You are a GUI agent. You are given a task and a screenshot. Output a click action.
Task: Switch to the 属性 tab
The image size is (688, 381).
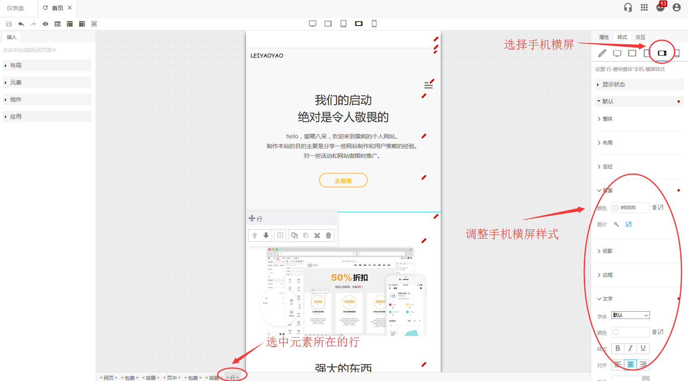(x=604, y=37)
